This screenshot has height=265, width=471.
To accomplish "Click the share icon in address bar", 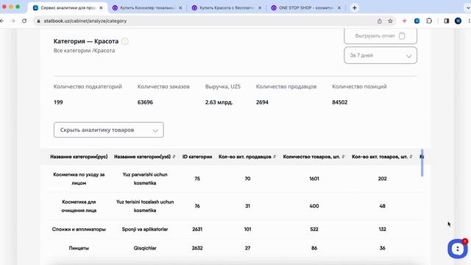I will coord(380,21).
